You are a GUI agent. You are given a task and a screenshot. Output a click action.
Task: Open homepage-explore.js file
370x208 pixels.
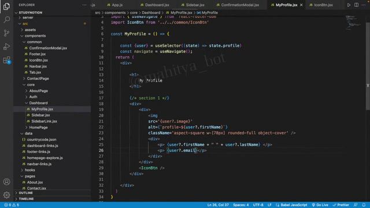click(x=45, y=158)
